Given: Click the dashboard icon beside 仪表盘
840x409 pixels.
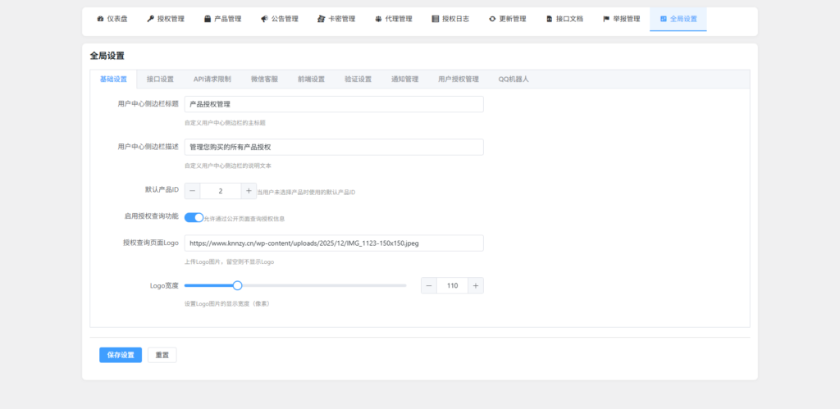Looking at the screenshot, I should pos(100,19).
